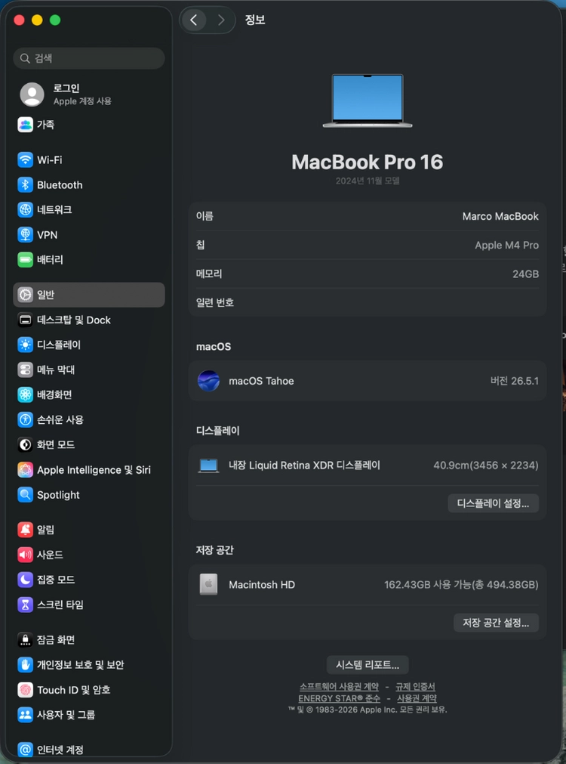Open 저장 공간 설정... button
Viewport: 566px width, 764px height.
click(x=496, y=623)
